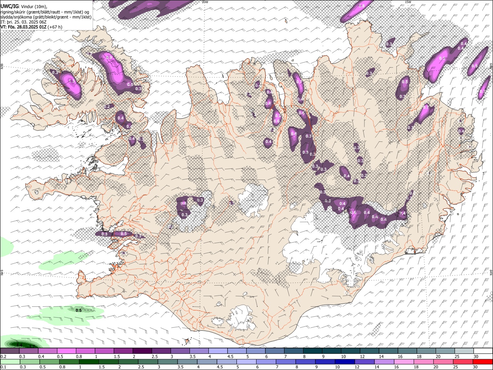Pick green-row swatch between 0.5 and 0.8
Image resolution: width=493 pixels, height=370 pixels.
tap(49, 362)
